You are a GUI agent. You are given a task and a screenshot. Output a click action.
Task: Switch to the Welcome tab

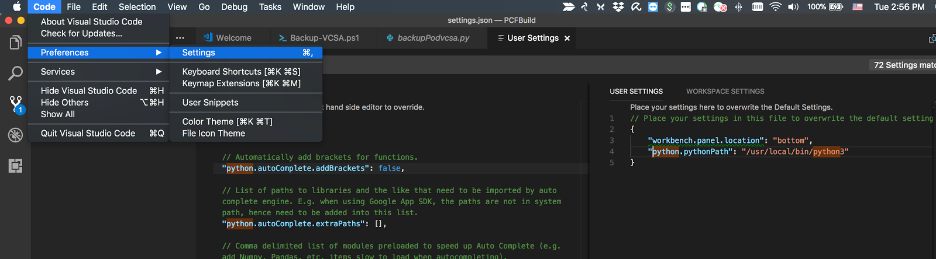pyautogui.click(x=233, y=38)
